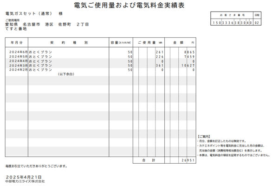272x186 pixels.
Task: Click the issue date 2025年4月21日
Action: tap(24, 177)
